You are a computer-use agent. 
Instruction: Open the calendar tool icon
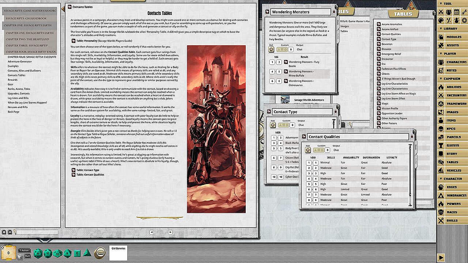(457, 12)
